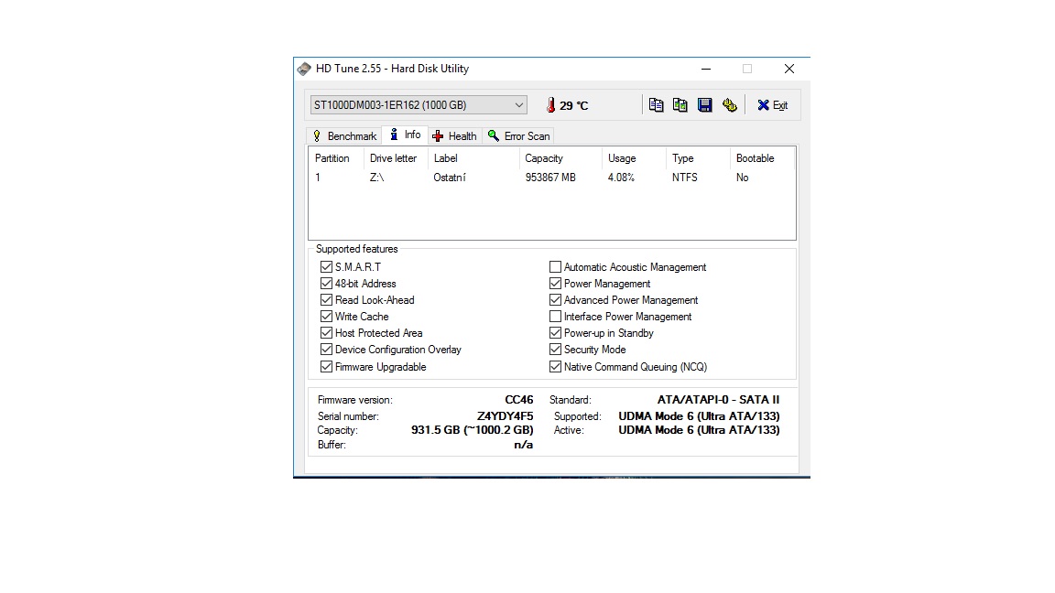
Task: Toggle the Advanced Power Management checkbox
Action: [x=555, y=300]
